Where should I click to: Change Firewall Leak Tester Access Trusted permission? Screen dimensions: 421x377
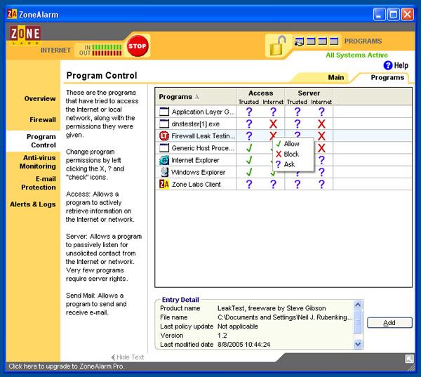(x=249, y=136)
